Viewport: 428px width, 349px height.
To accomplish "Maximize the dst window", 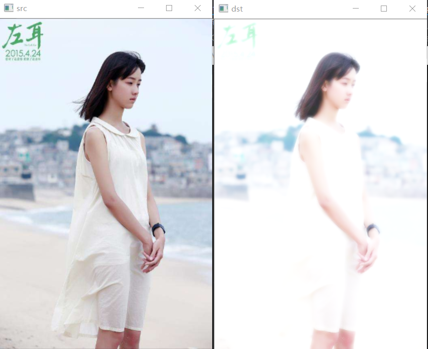I will tap(384, 9).
